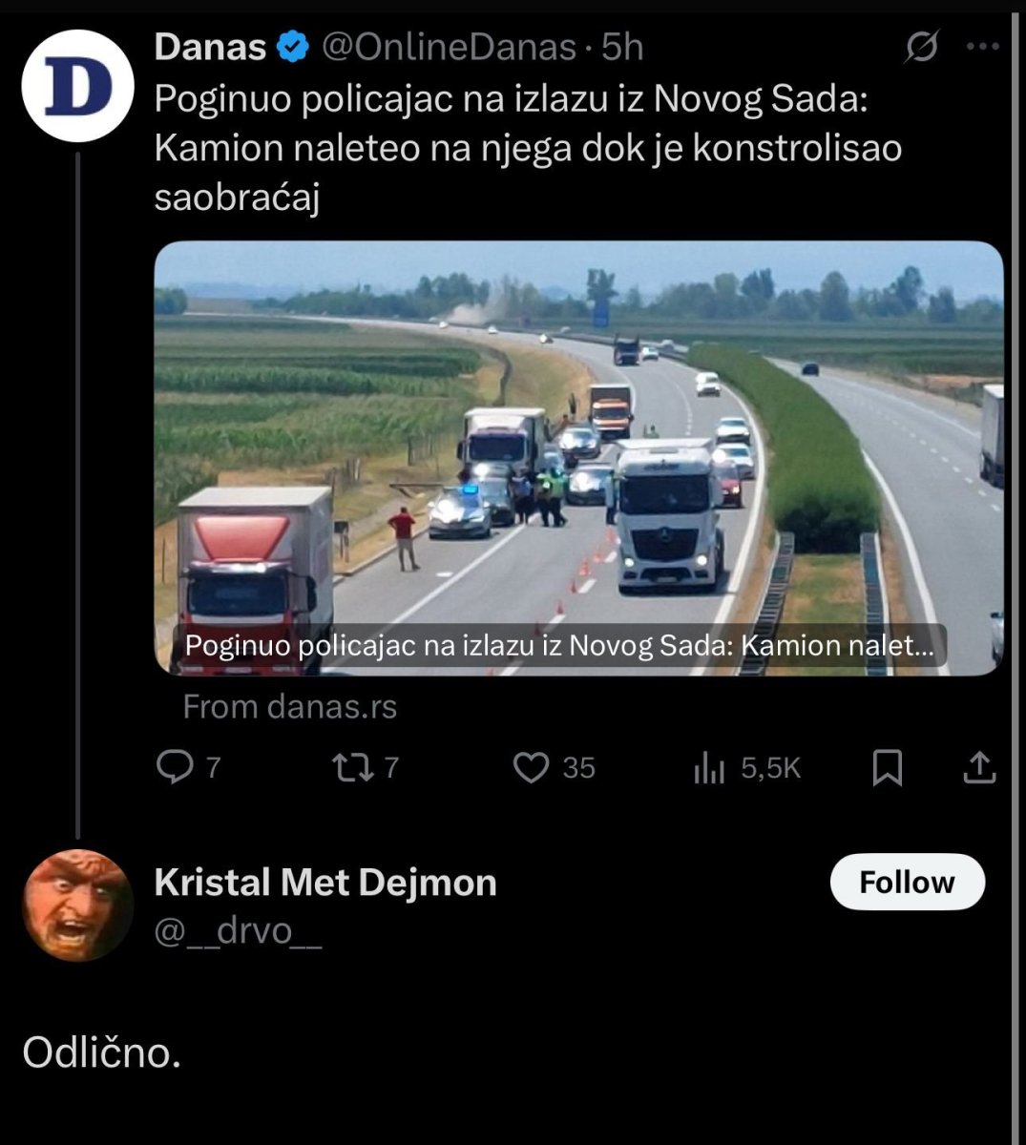Image resolution: width=1026 pixels, height=1145 pixels.
Task: Bookmark the Danas post
Action: 888,767
